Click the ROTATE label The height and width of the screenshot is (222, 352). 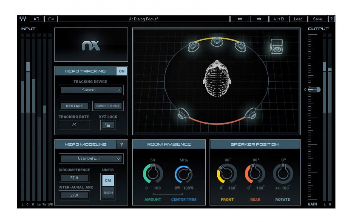click(x=283, y=200)
